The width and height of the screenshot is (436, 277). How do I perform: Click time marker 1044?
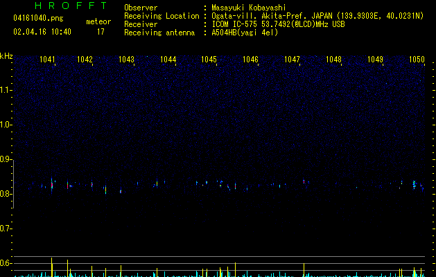168,60
